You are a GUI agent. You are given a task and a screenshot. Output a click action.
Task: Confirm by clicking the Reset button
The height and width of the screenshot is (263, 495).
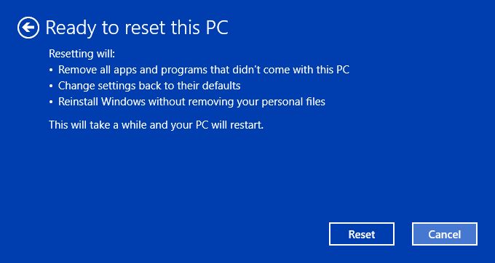(x=362, y=234)
